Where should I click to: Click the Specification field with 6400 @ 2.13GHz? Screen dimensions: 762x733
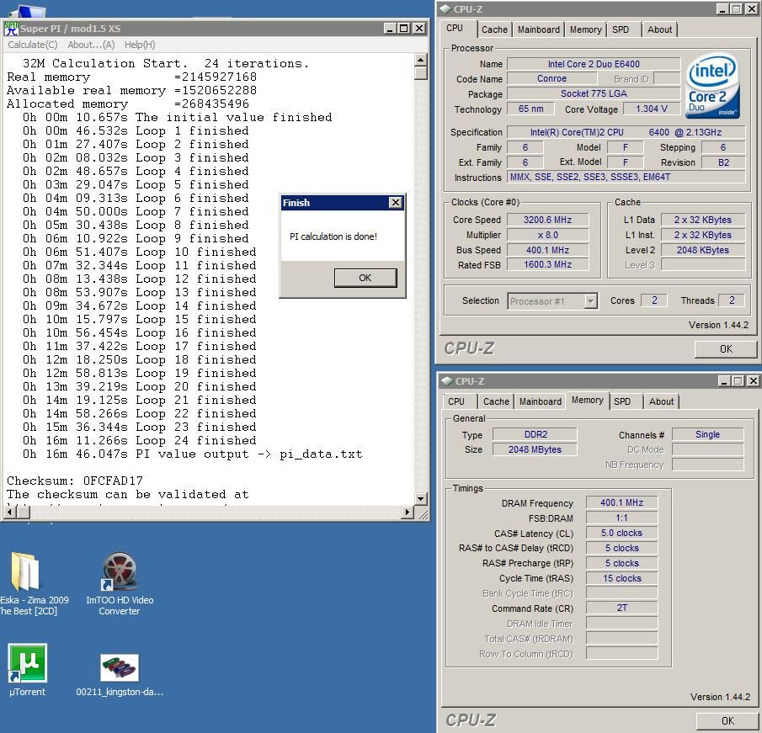626,132
